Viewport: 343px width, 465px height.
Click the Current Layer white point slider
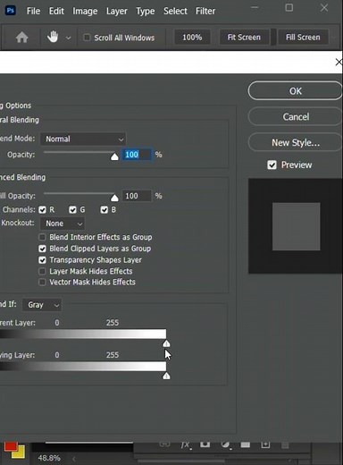point(166,343)
